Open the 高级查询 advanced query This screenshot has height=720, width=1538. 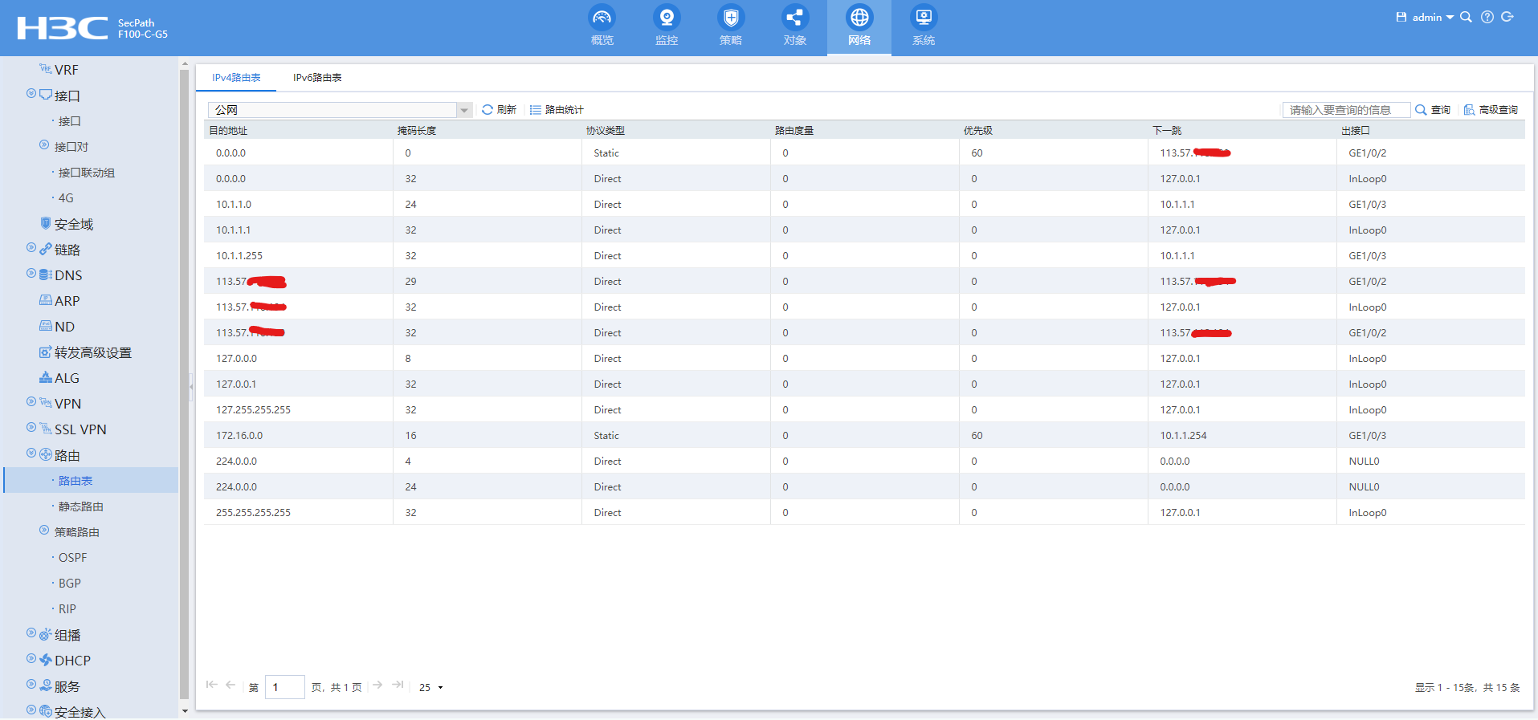point(1491,110)
